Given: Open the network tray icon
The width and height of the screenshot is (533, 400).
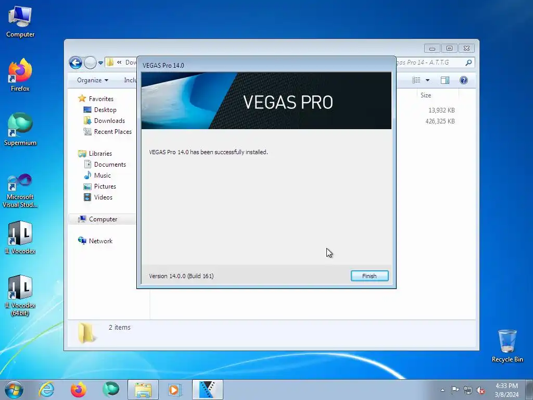Looking at the screenshot, I should [468, 390].
